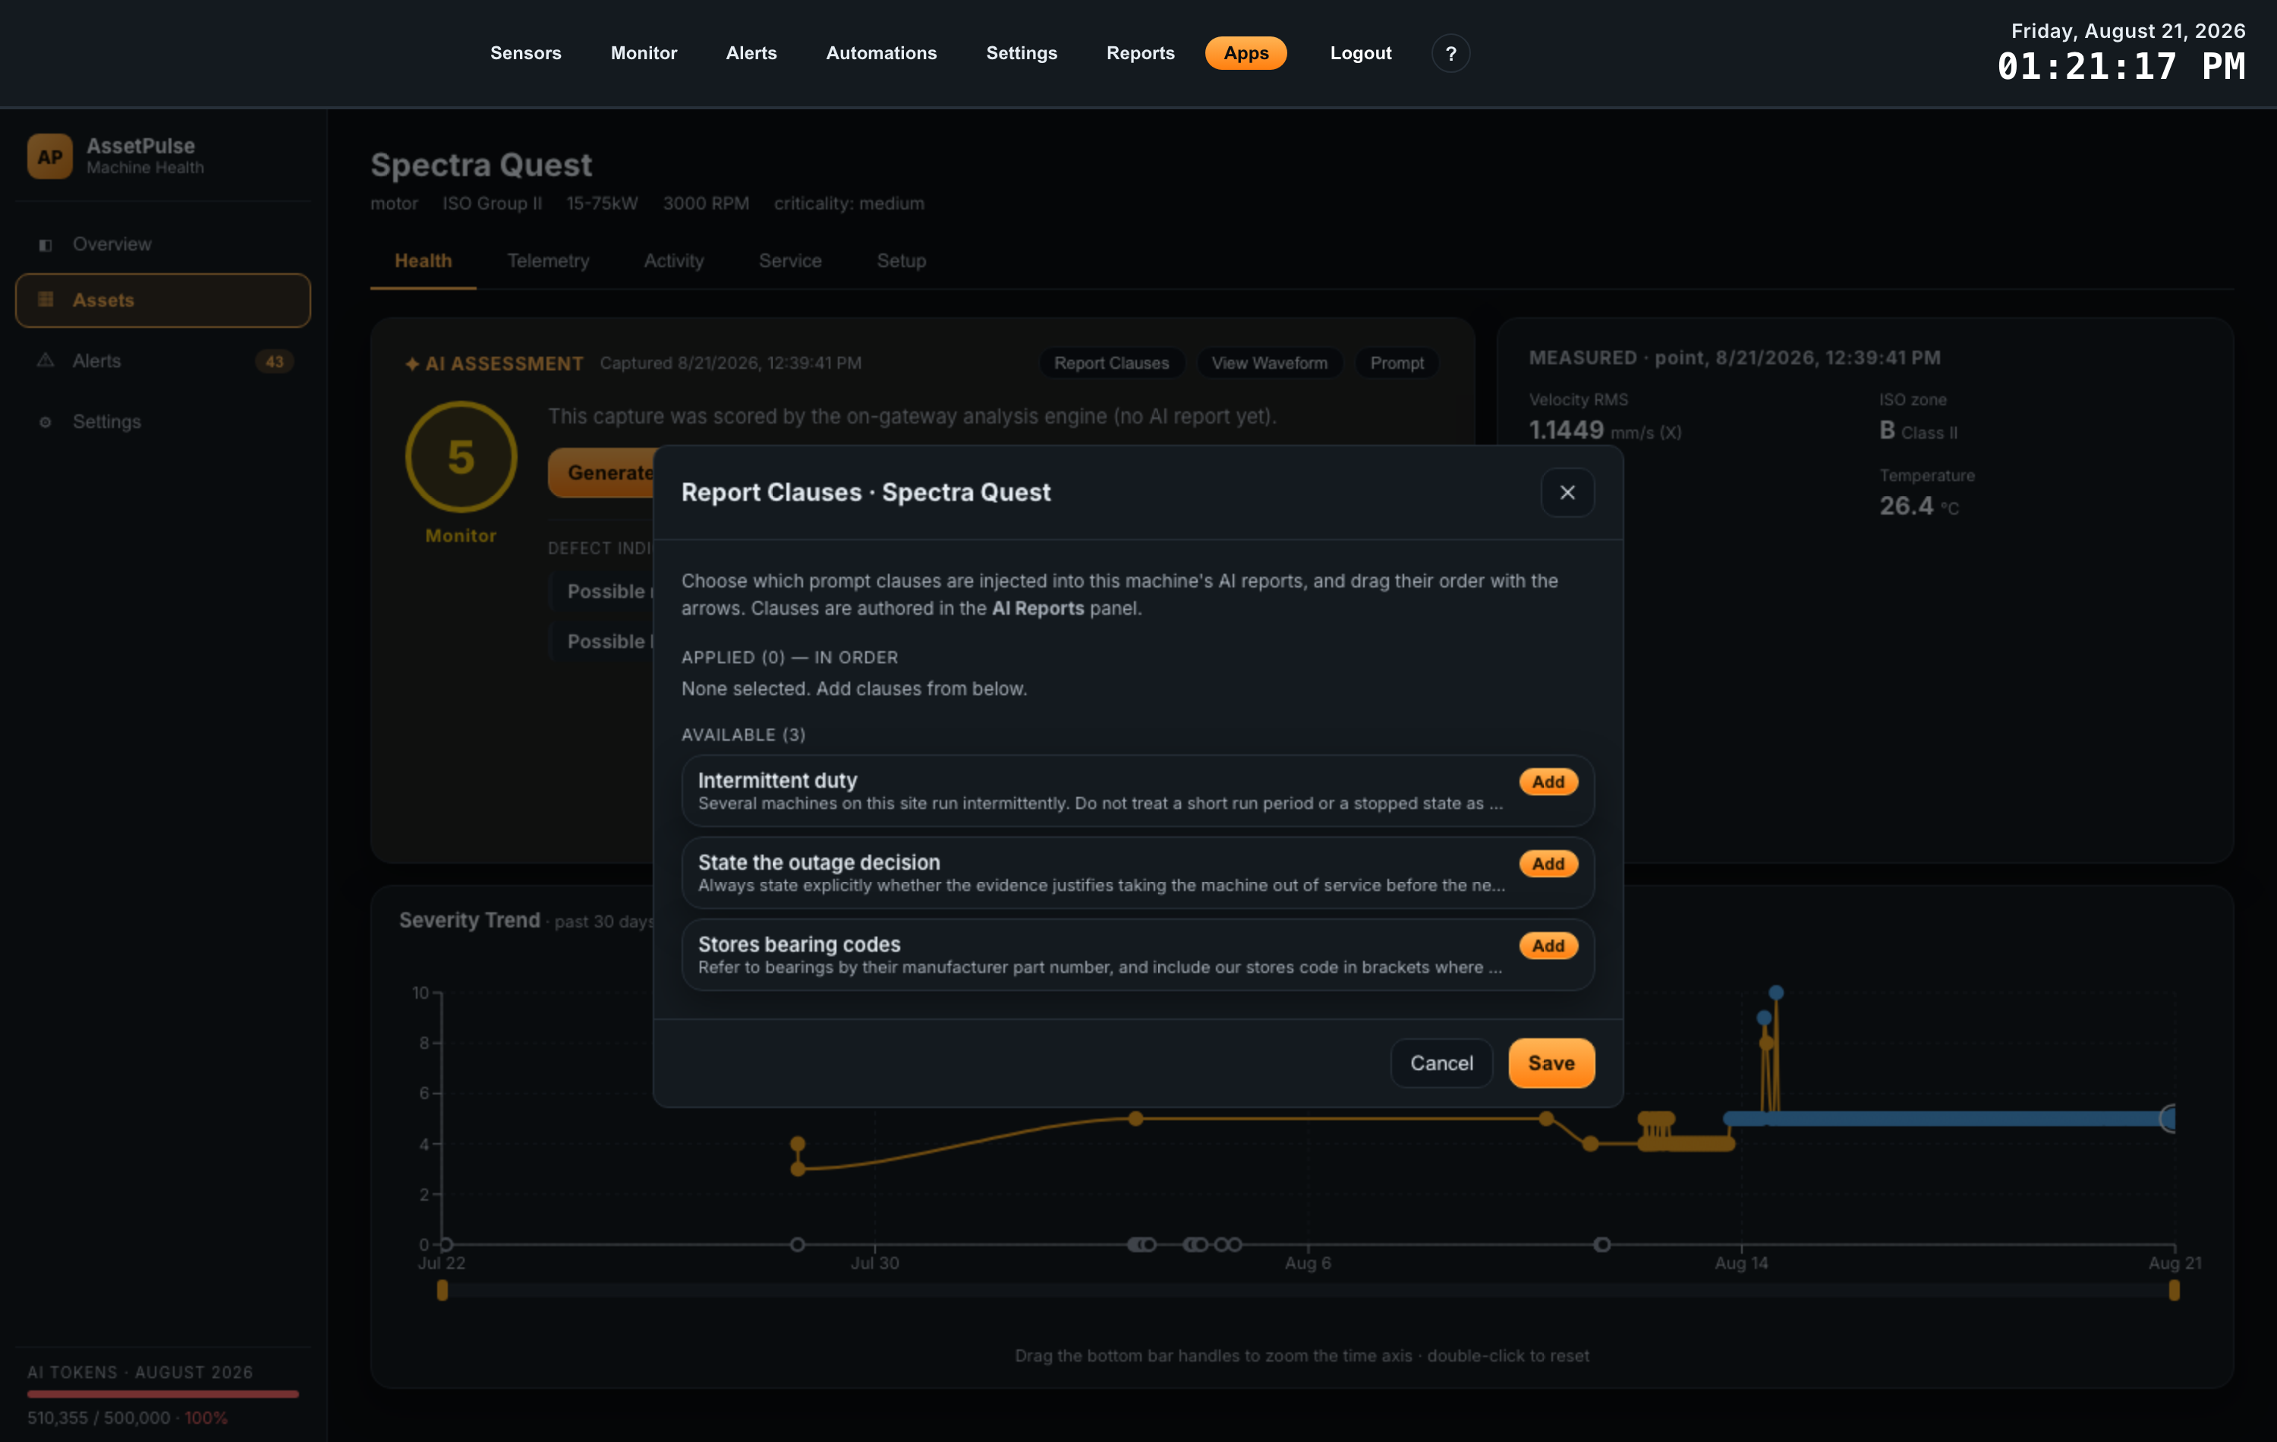Add the Stores bearing codes clause
This screenshot has height=1442, width=2277.
pyautogui.click(x=1548, y=946)
